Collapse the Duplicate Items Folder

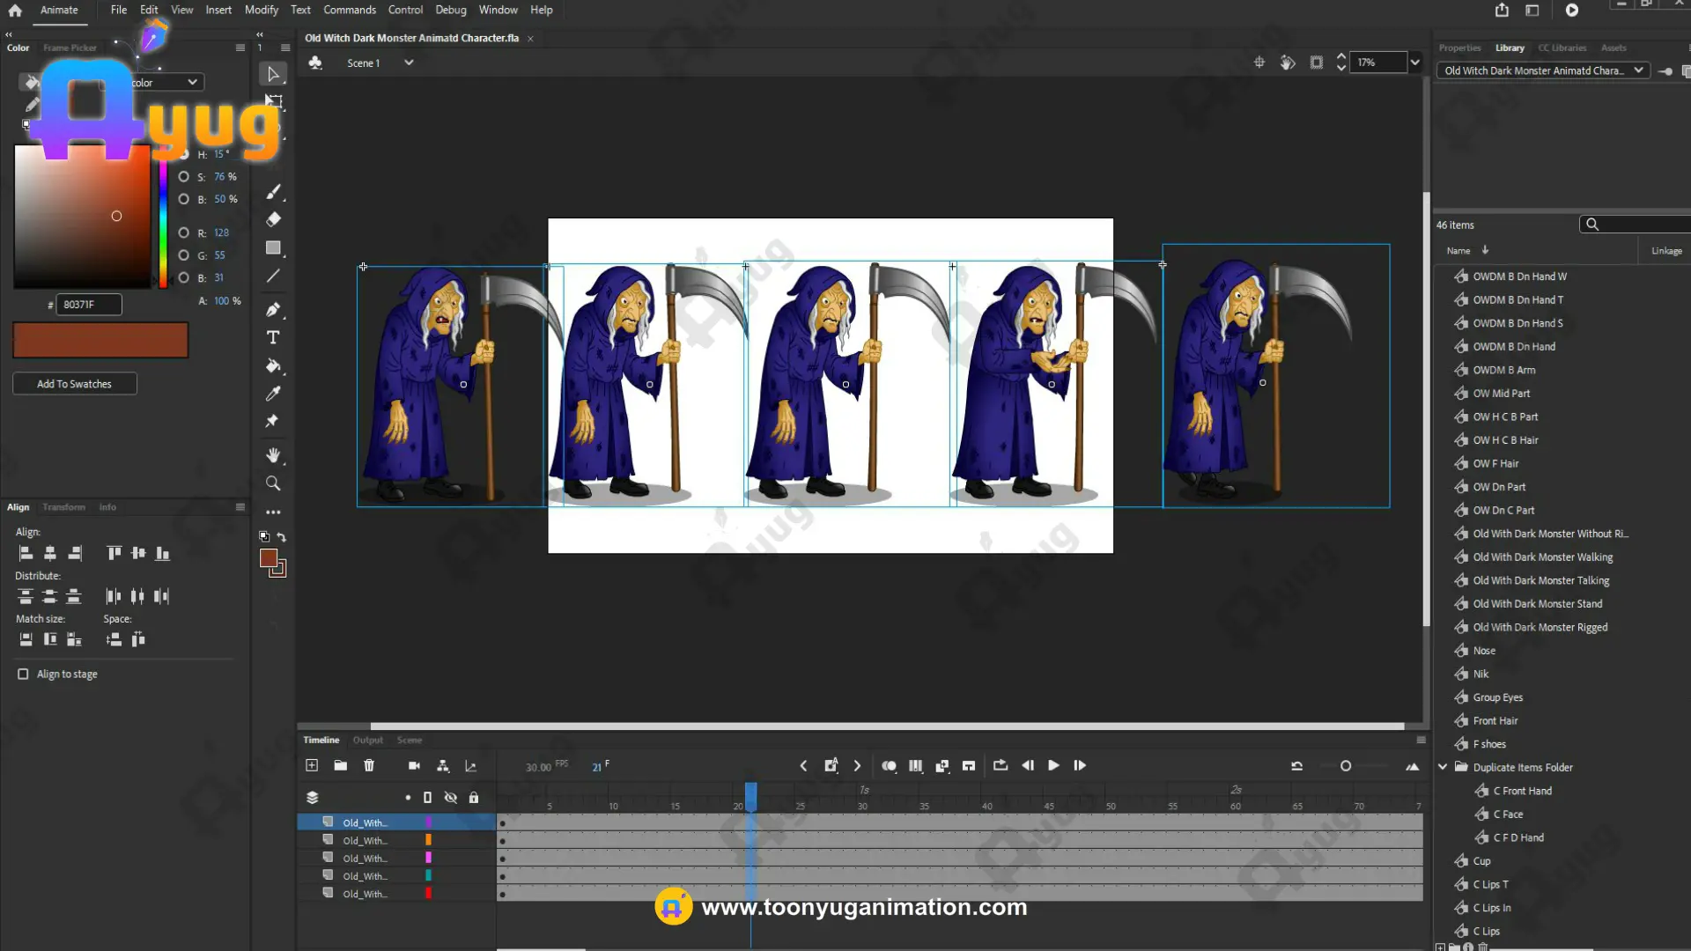pyautogui.click(x=1443, y=768)
